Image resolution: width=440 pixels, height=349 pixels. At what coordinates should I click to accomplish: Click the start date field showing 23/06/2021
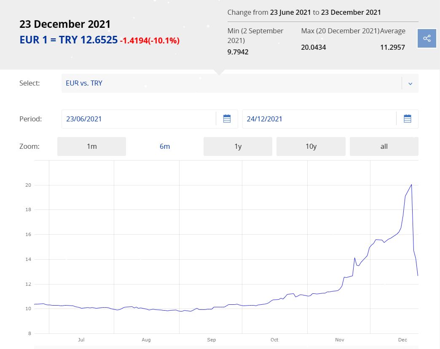click(139, 119)
